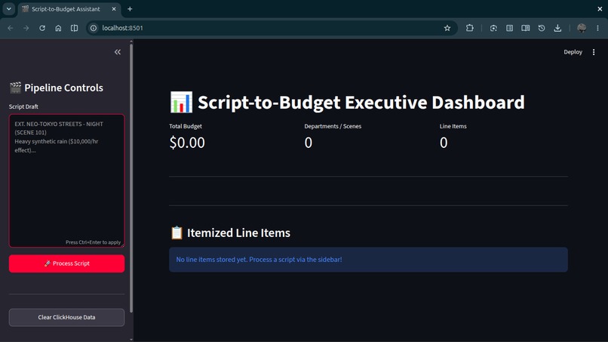Open browser history clock icon
This screenshot has height=342, width=608.
coord(542,28)
